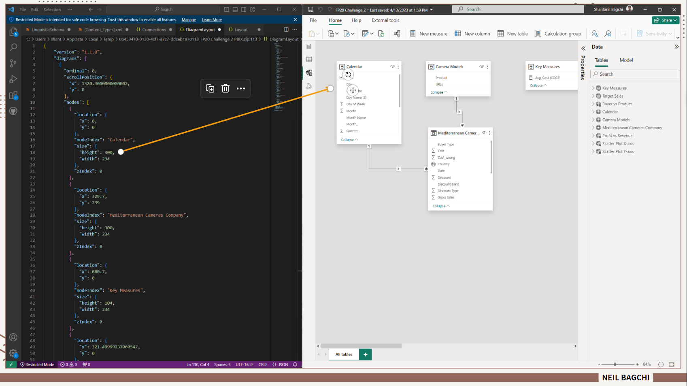Click Learn More link in restricted banner
Viewport: 687px width, 386px height.
coord(212,19)
